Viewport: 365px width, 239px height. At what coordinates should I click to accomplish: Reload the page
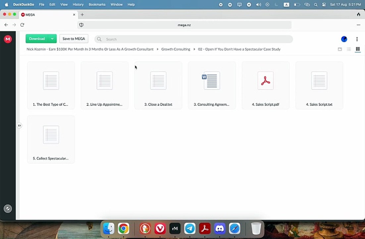click(22, 25)
